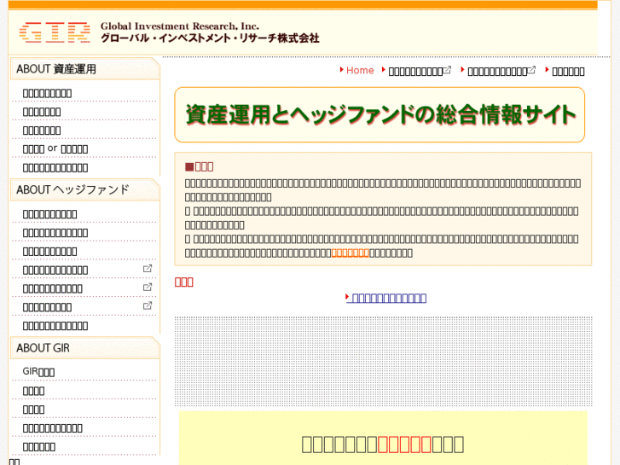The image size is (620, 465).
Task: Open the sidebar link containing the word or
Action: pyautogui.click(x=55, y=148)
